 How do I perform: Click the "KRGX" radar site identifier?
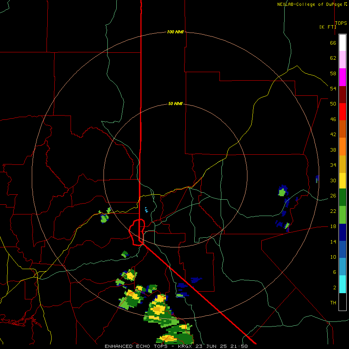tap(185, 346)
